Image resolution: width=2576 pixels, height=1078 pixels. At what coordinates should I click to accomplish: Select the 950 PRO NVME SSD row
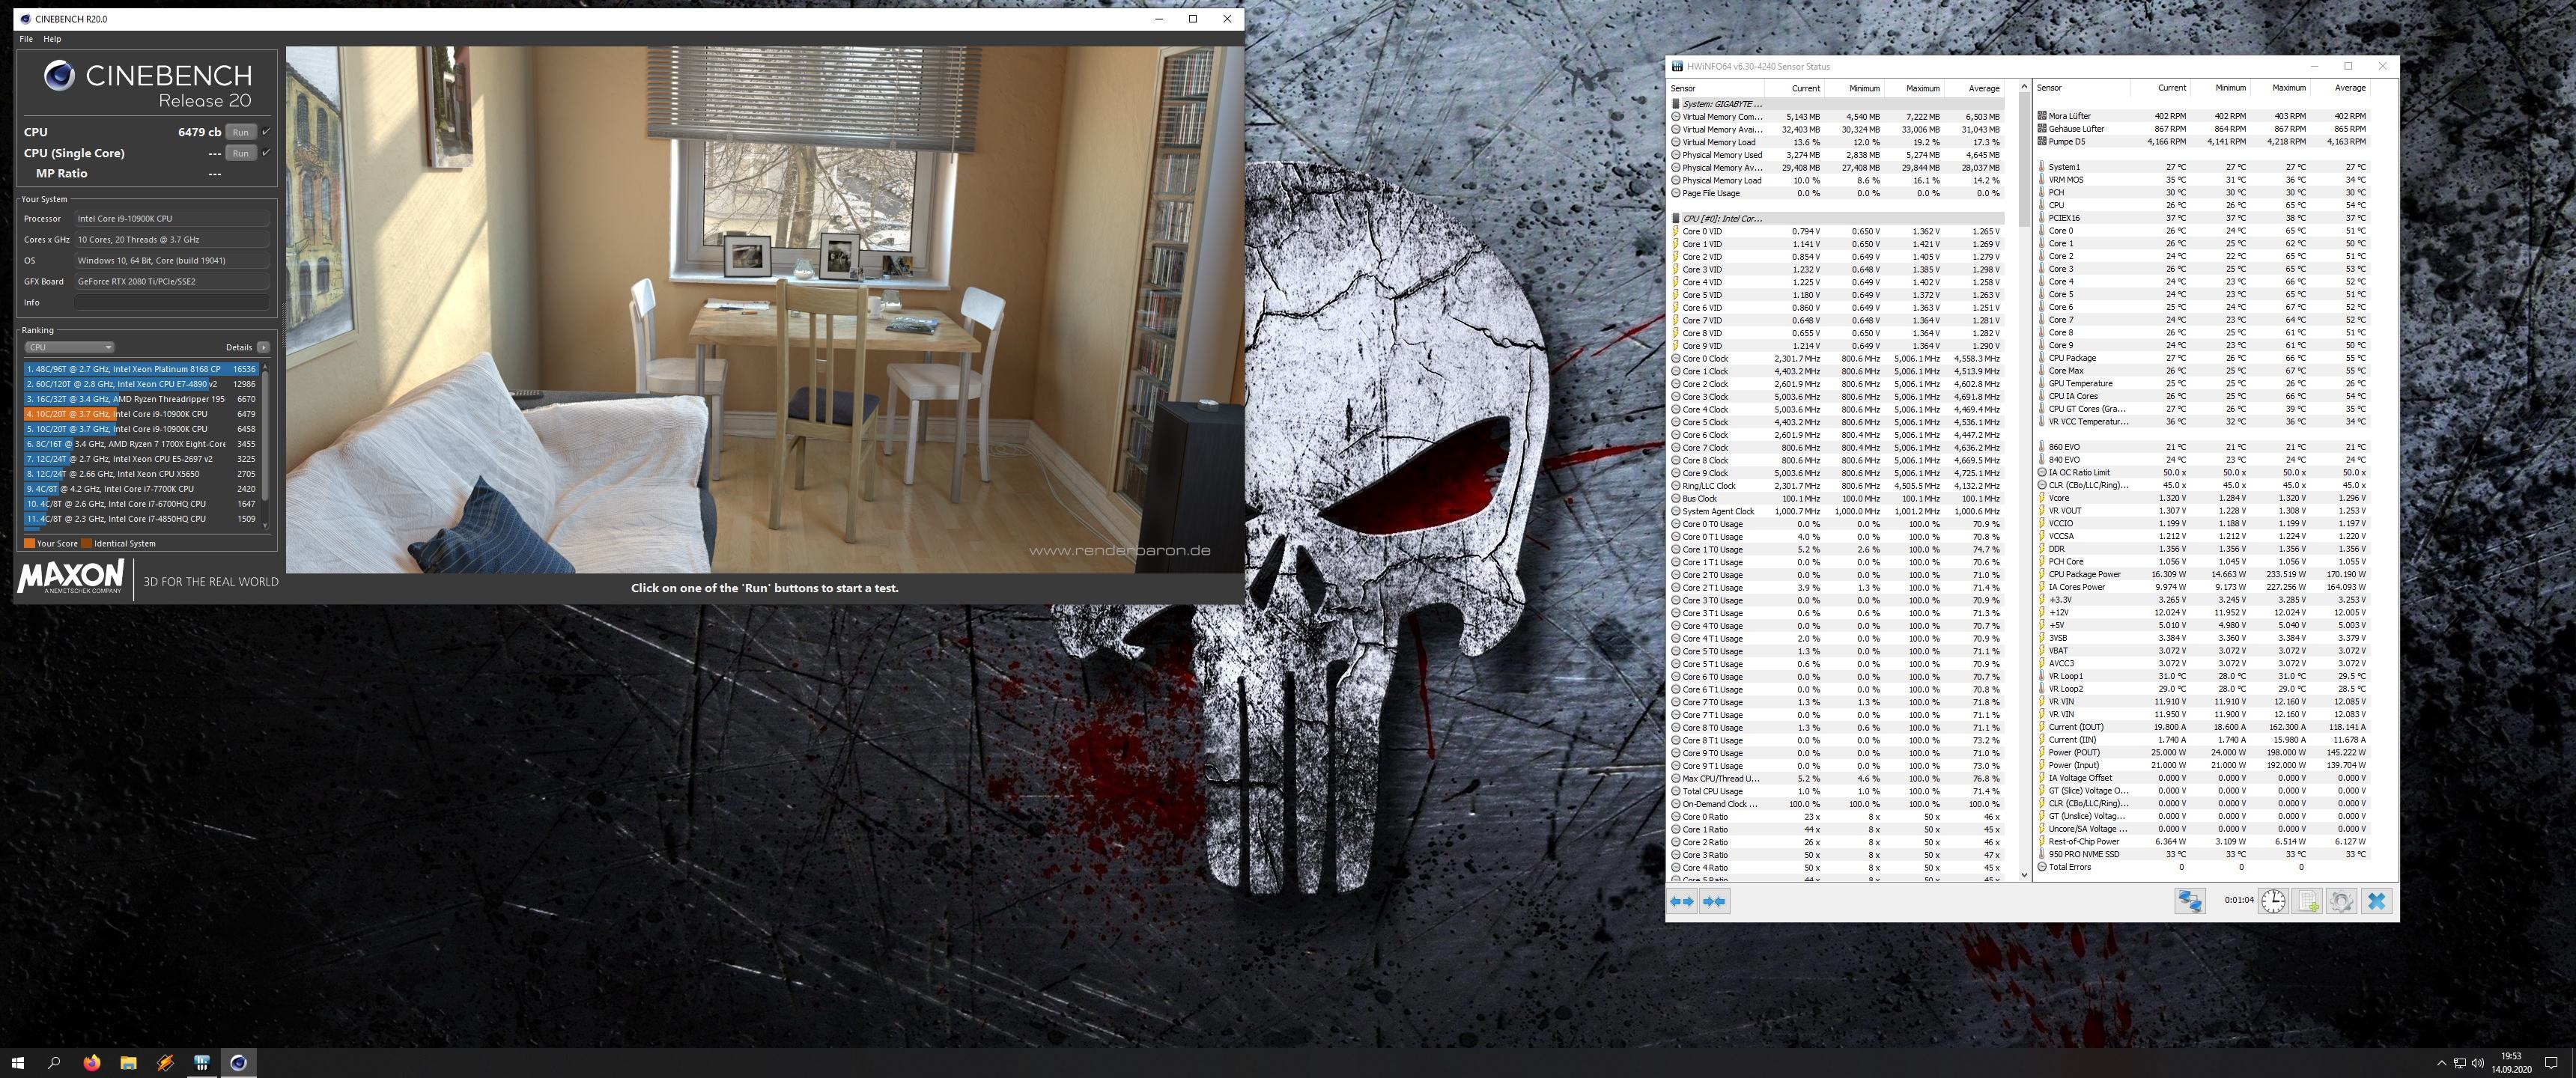(2203, 854)
